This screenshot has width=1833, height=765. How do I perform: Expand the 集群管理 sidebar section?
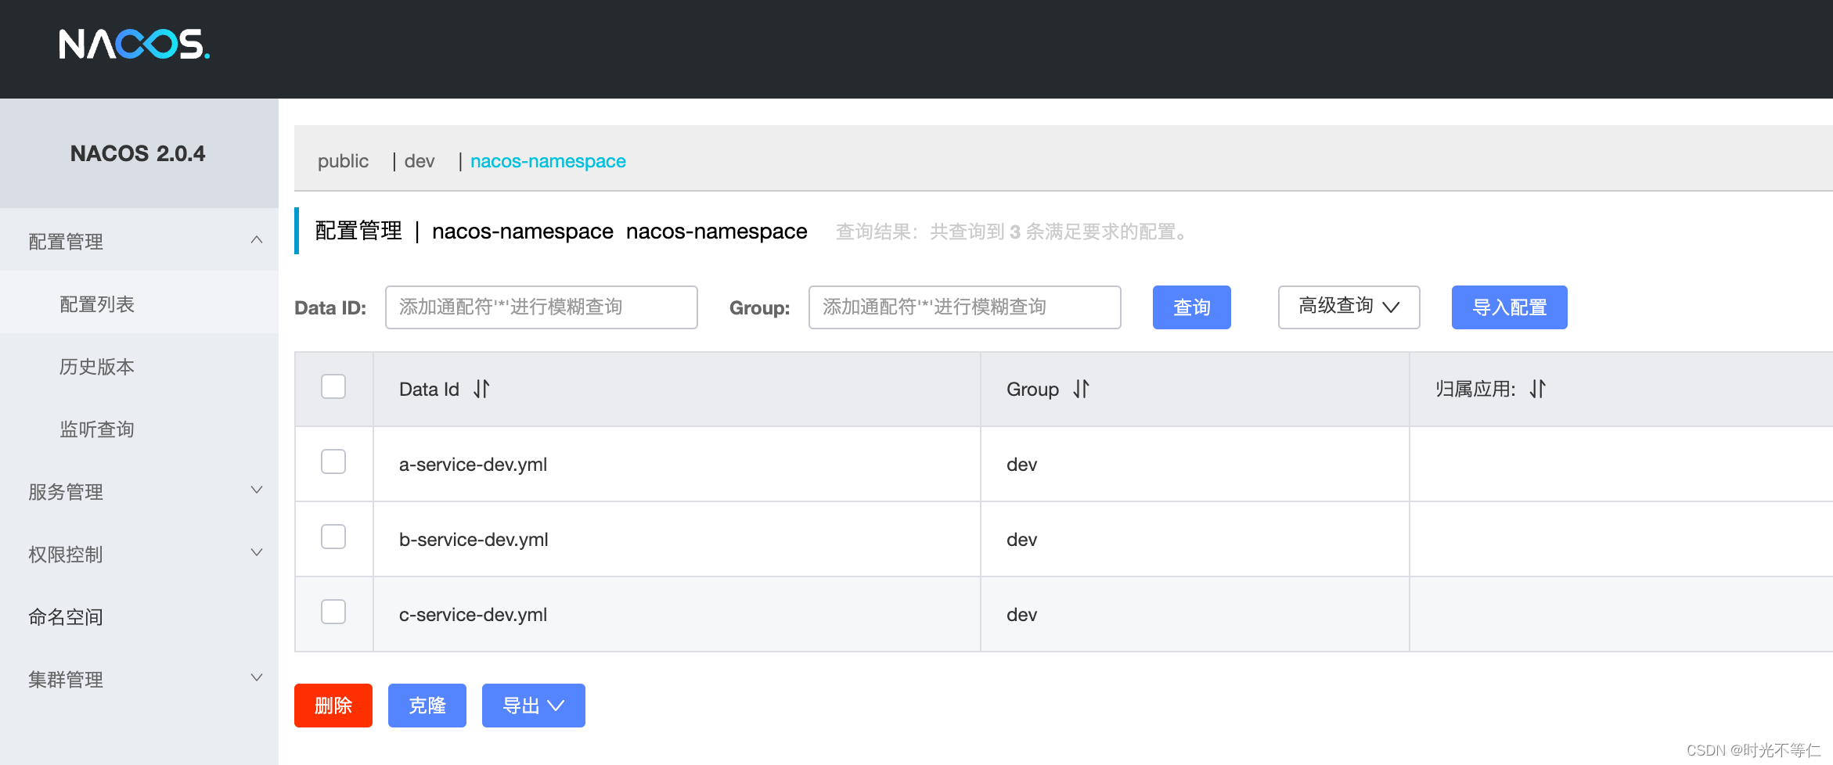point(139,678)
